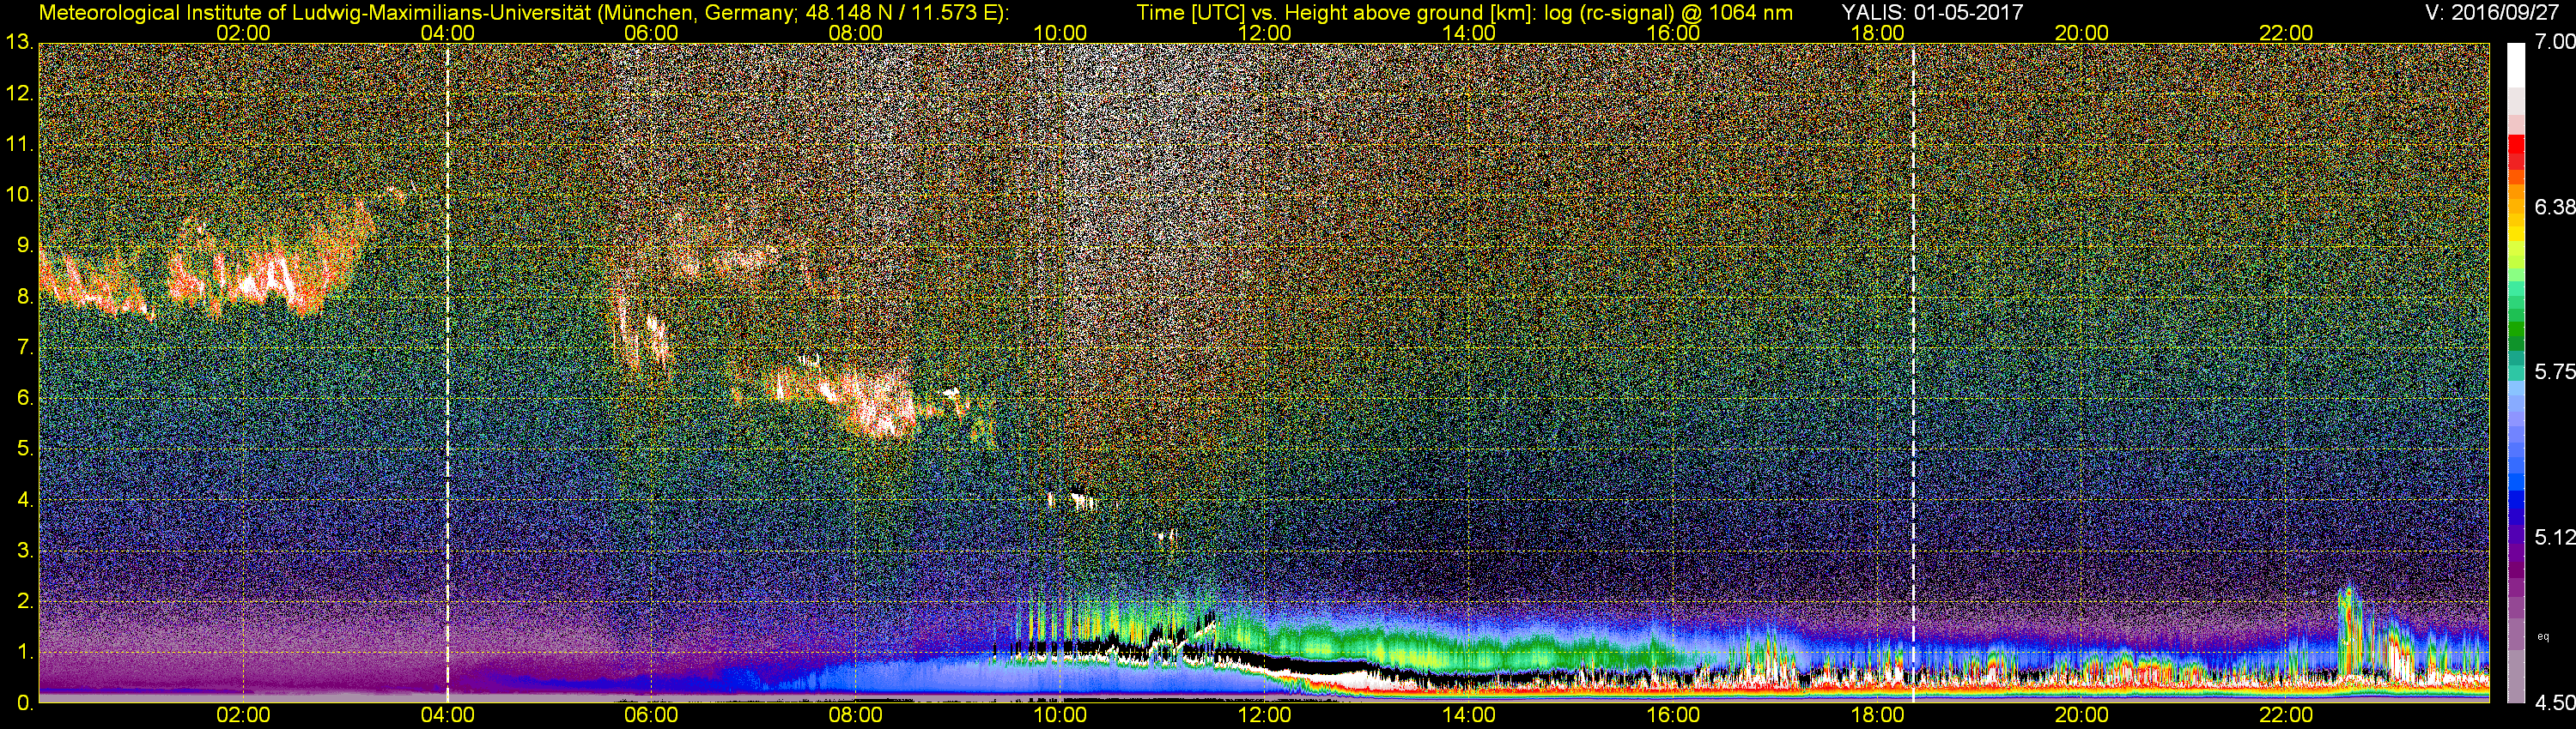This screenshot has width=2576, height=729.
Task: Click the 06:00 label on the bottom time axis
Action: point(651,715)
